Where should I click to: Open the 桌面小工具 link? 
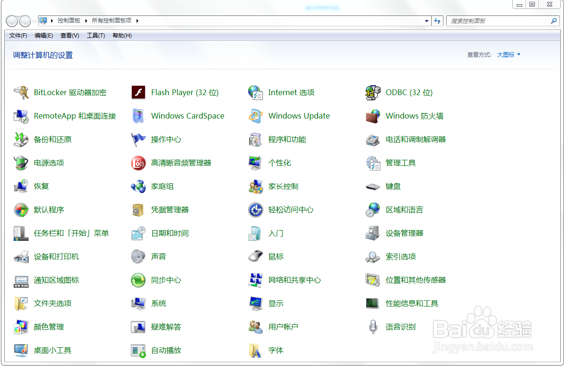pos(53,350)
